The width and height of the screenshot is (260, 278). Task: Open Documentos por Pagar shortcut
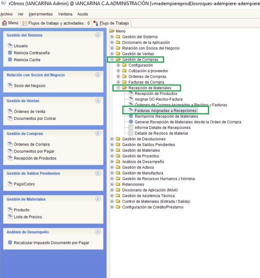pyautogui.click(x=34, y=151)
